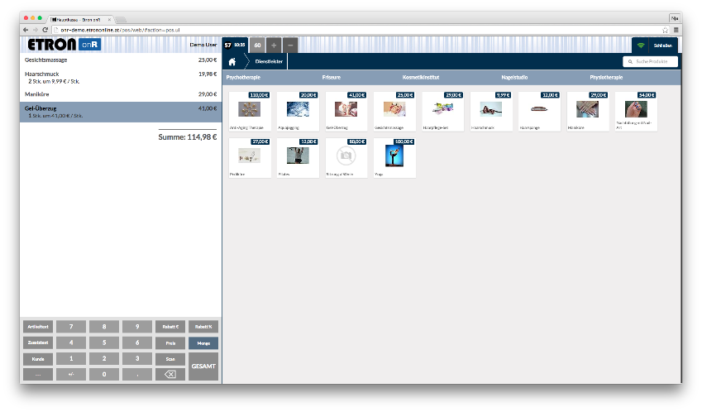The height and width of the screenshot is (412, 702).
Task: Click the browser back arrow
Action: point(26,30)
